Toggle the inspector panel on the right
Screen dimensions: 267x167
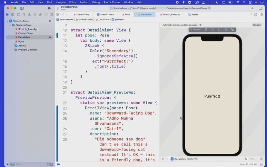(x=261, y=8)
